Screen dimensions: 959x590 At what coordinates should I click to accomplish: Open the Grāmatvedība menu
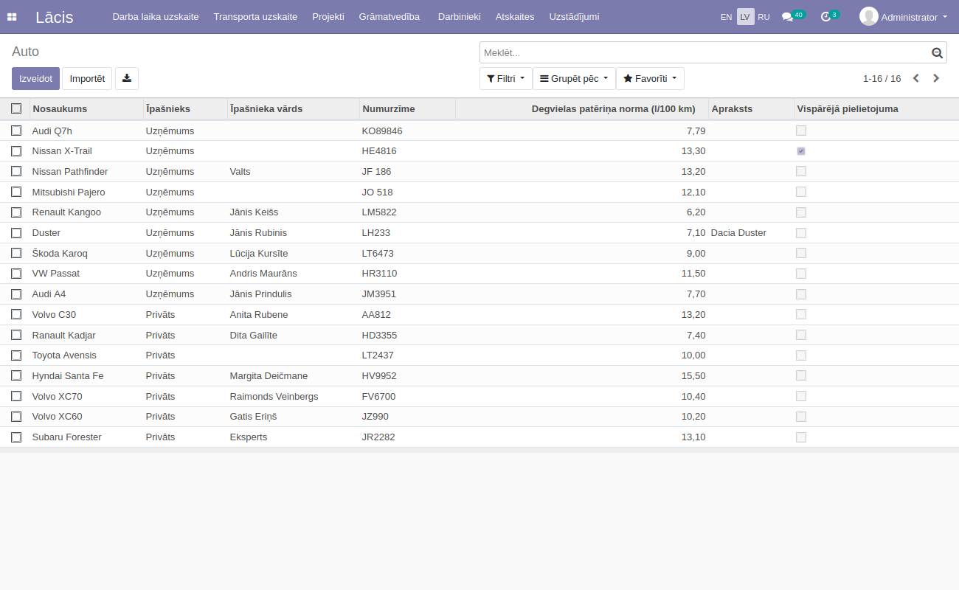(x=390, y=17)
